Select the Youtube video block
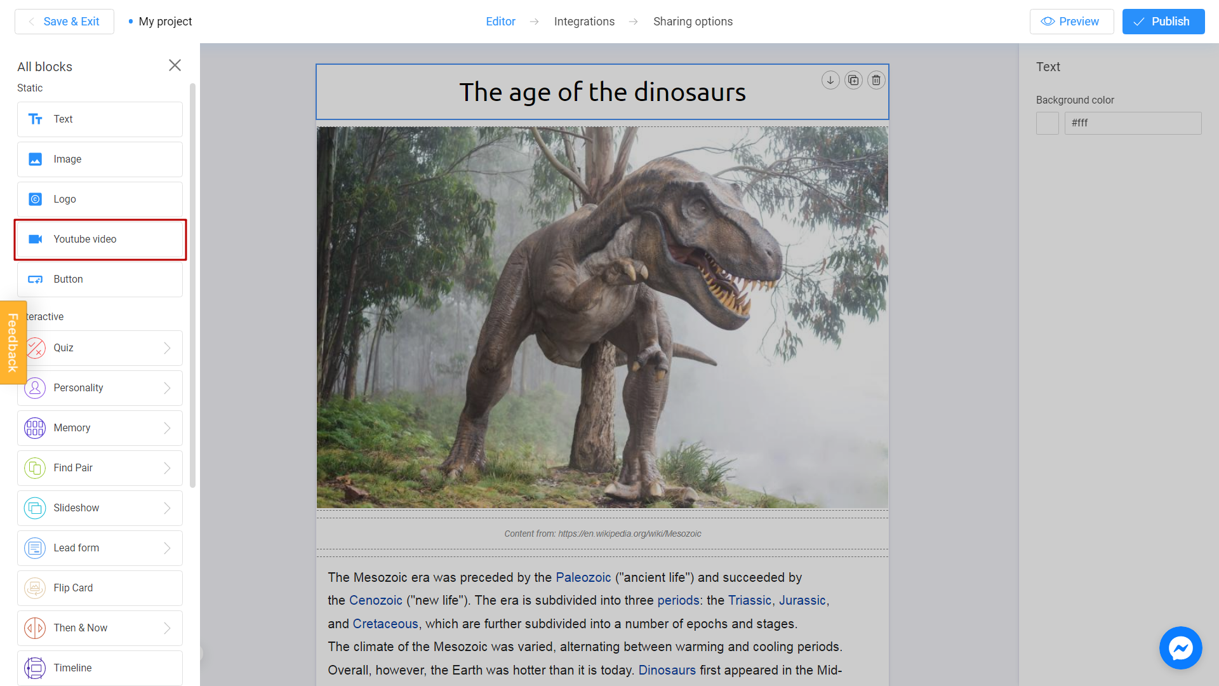 tap(100, 239)
